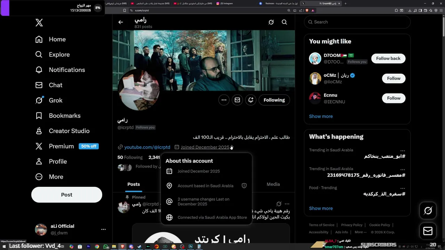Click the Windows Start button
The height and width of the screenshot is (250, 445).
(4, 247)
